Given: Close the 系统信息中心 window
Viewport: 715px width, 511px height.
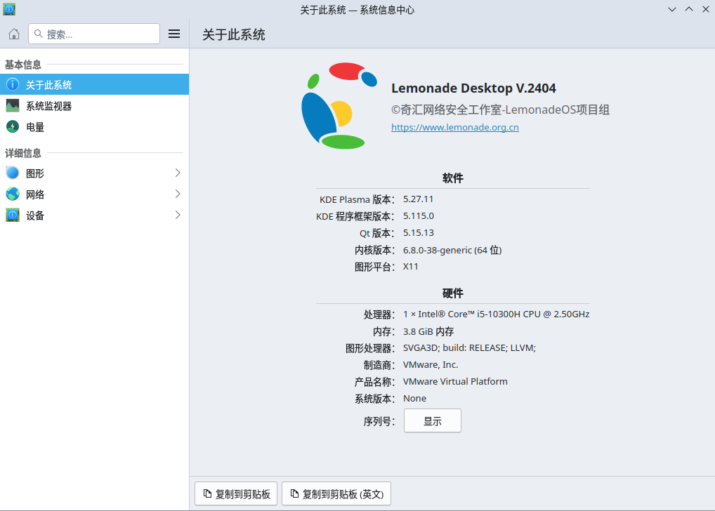Looking at the screenshot, I should pos(706,9).
